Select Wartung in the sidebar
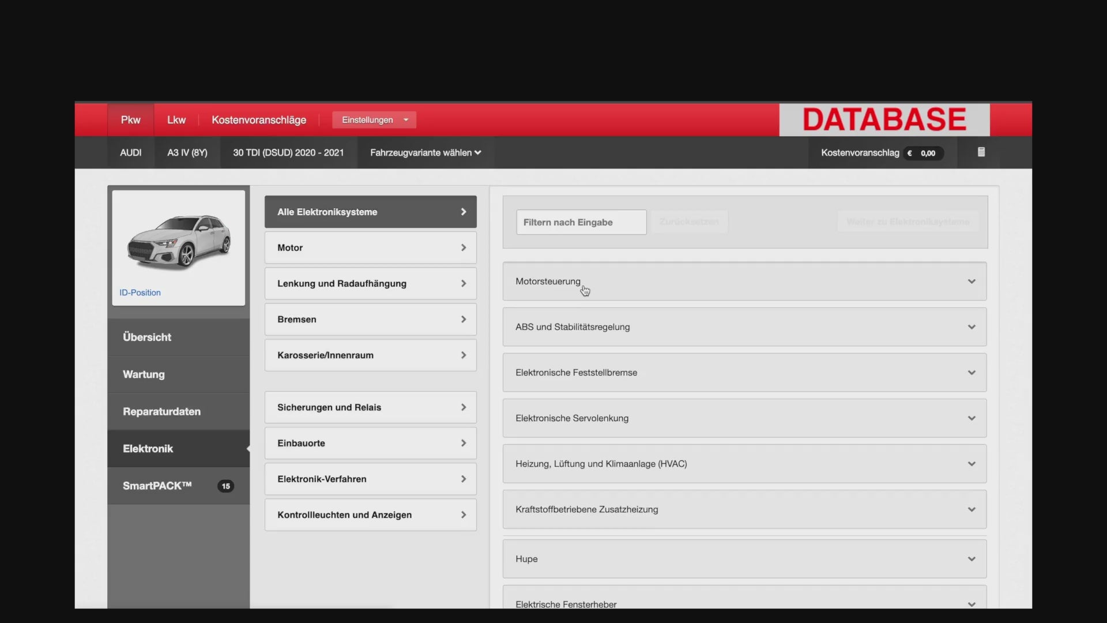Screen dimensions: 1107x623 [x=179, y=374]
